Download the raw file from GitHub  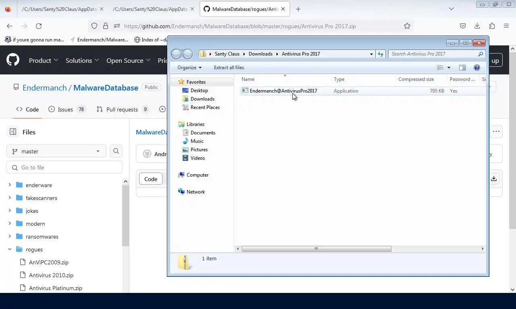494,179
